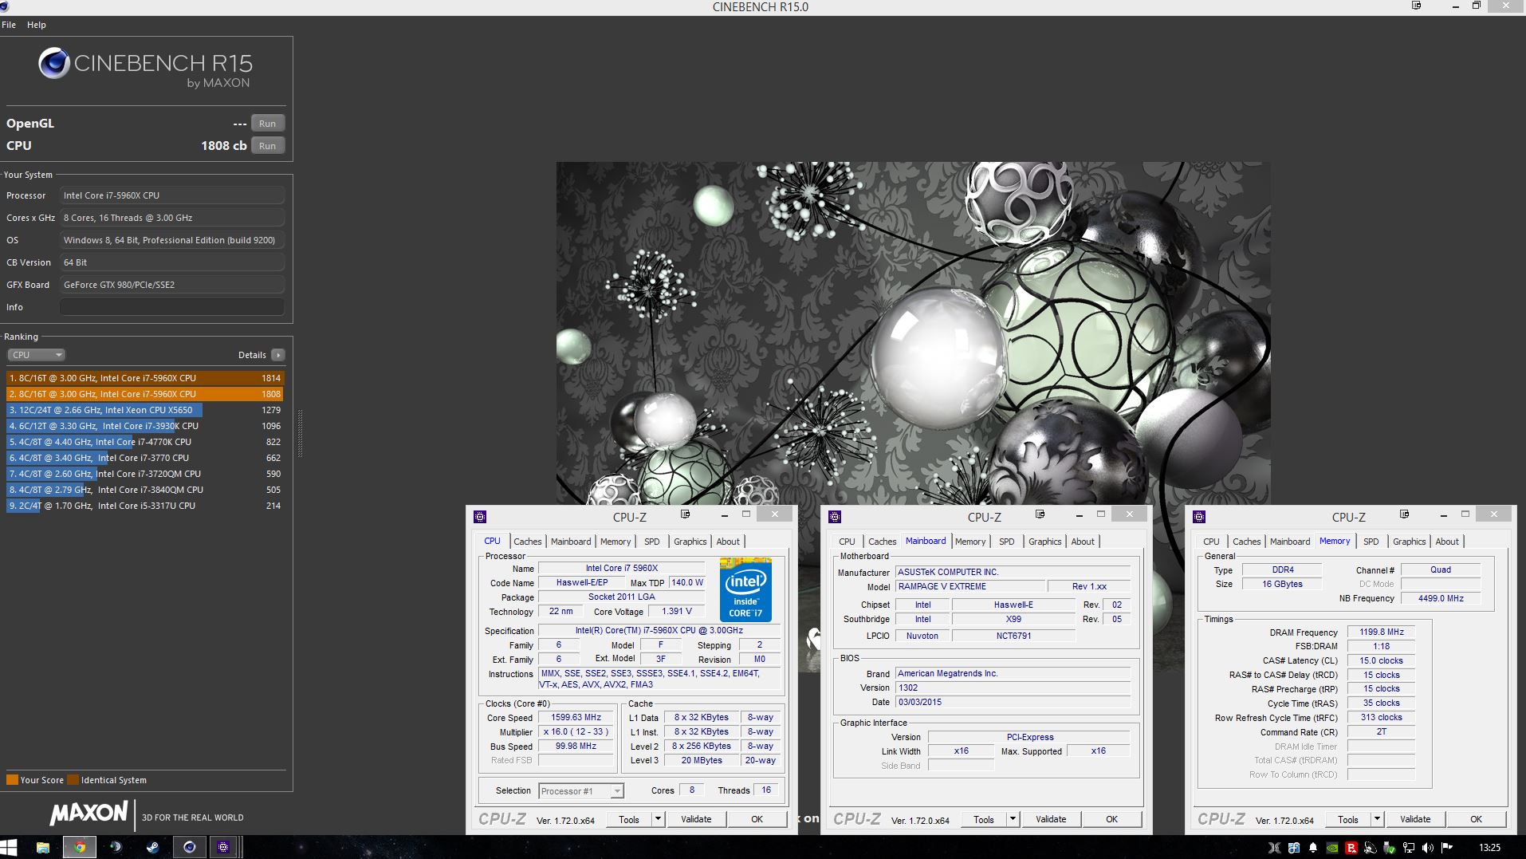The image size is (1526, 859).
Task: Click the grey X tray icon
Action: click(1275, 848)
